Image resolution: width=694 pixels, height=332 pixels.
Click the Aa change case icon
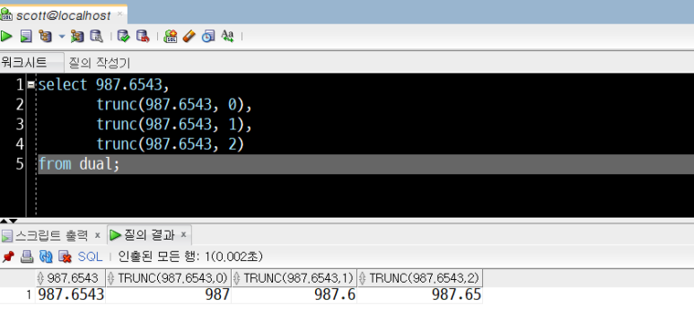tap(227, 36)
